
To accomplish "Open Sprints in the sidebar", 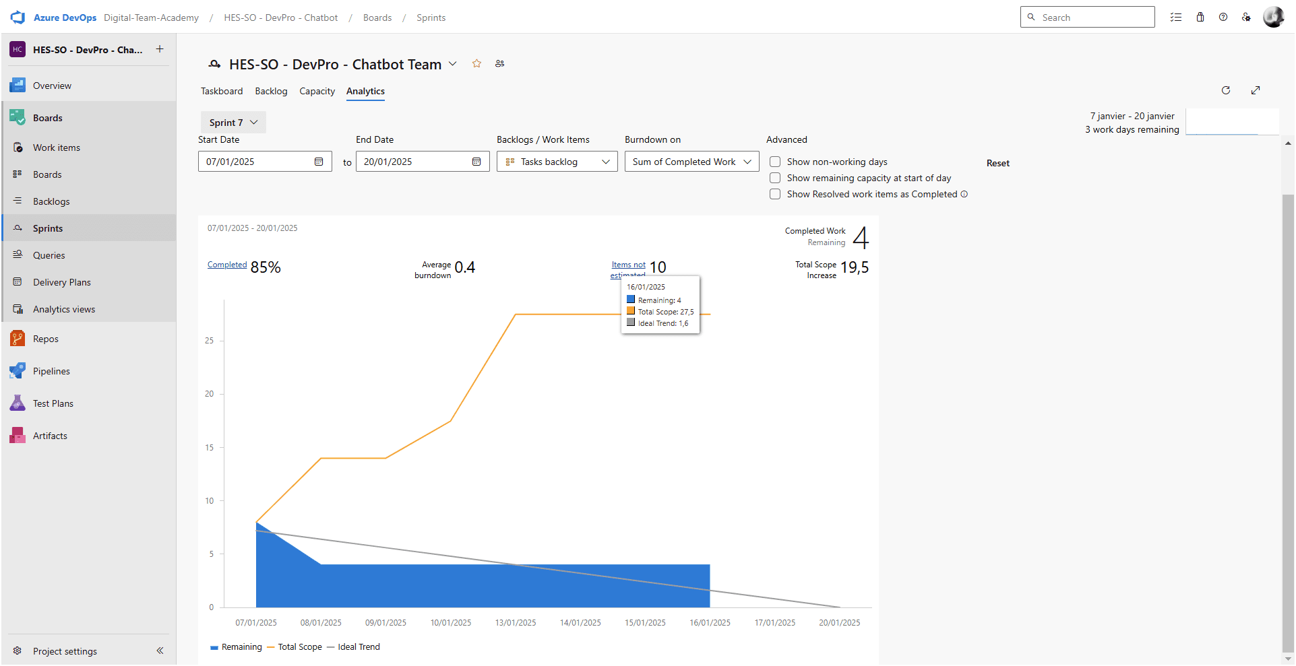I will click(88, 228).
